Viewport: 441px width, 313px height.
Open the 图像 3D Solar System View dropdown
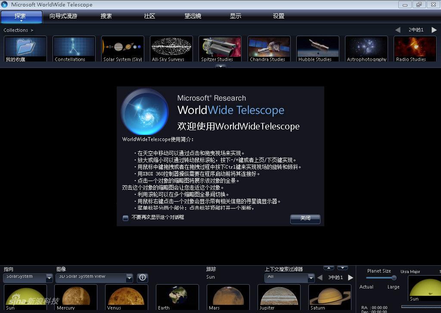[129, 278]
